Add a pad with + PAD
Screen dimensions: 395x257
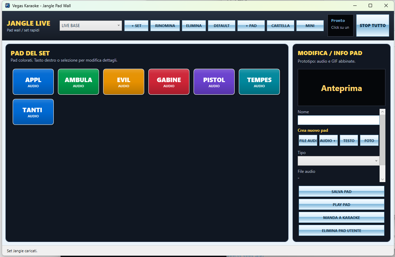(x=251, y=26)
